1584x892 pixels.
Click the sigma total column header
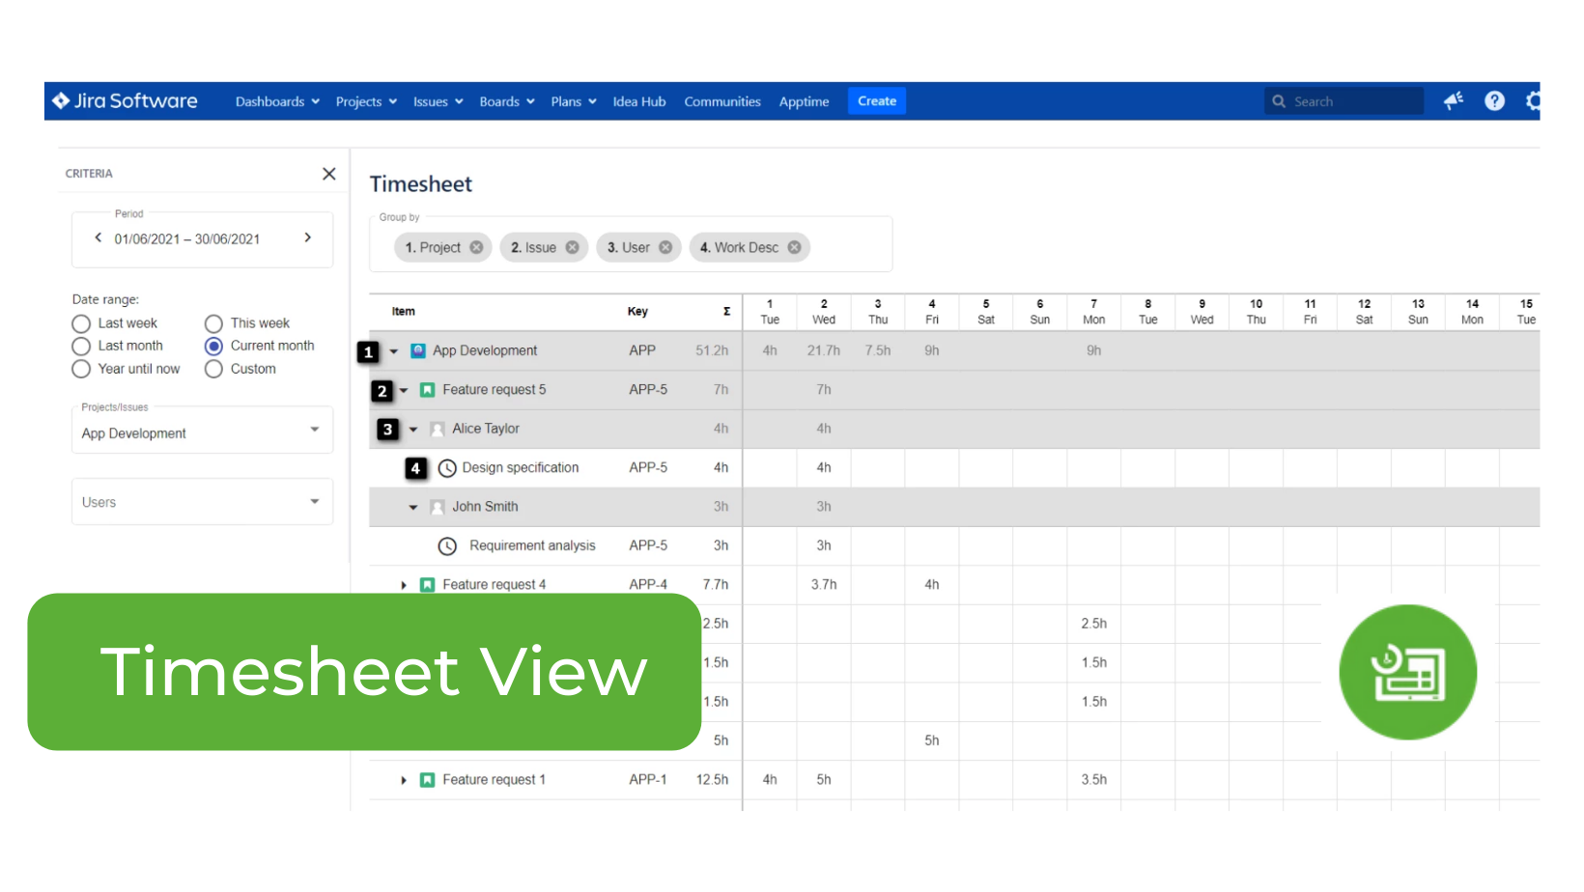[x=726, y=312]
